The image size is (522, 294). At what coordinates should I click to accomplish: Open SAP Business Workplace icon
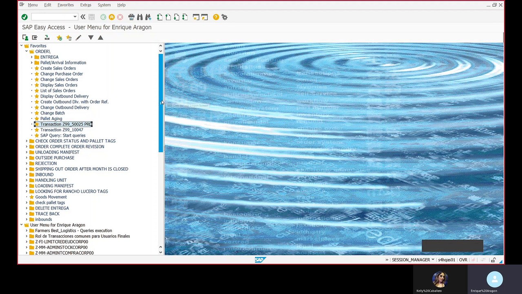(x=47, y=38)
